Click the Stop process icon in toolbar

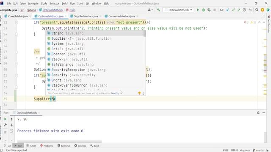215,10
